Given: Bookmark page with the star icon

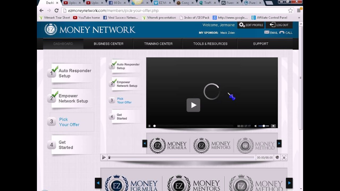Looking at the screenshot, I should [290, 11].
